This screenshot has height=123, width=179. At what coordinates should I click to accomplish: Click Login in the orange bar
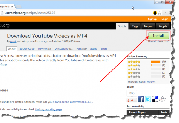[165, 19]
